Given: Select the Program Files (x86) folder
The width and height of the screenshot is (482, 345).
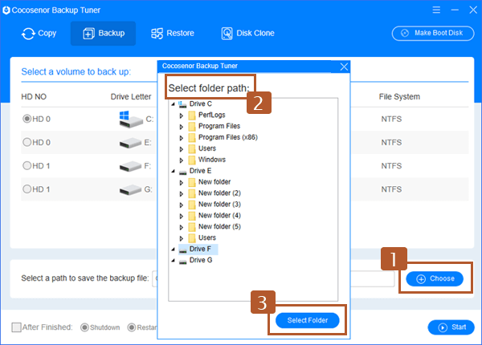Looking at the screenshot, I should 228,137.
